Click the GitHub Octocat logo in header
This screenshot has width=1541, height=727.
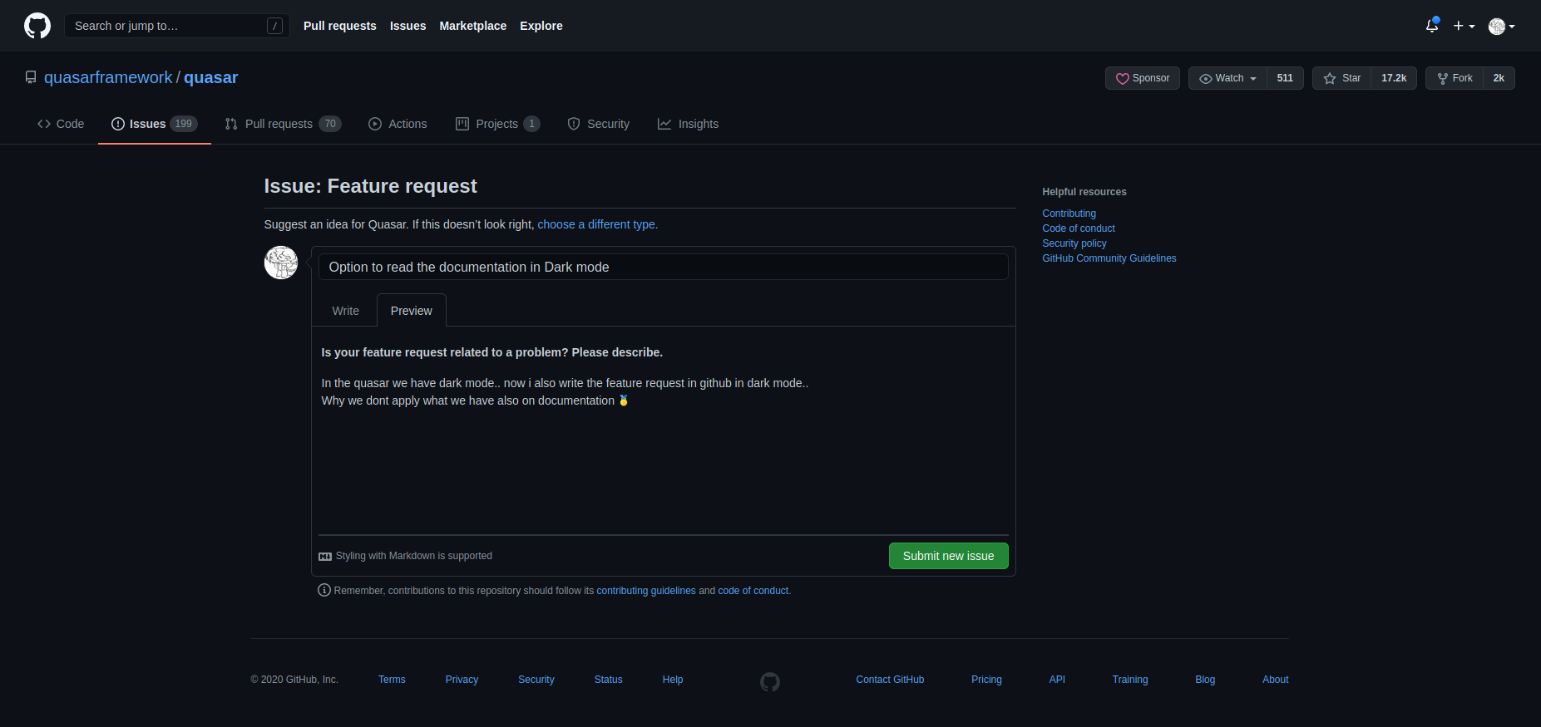(x=37, y=26)
